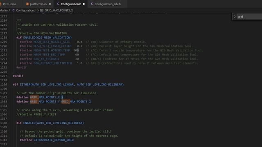The height and width of the screenshot is (147, 262).
Task: Click ENABLED(AUTO_BED_LEVELING_BILINEAR) on line 1308
Action: (54, 123)
